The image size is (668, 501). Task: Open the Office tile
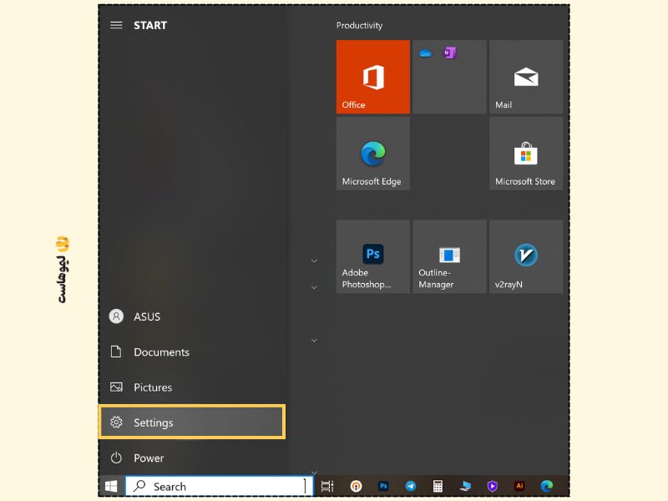372,77
